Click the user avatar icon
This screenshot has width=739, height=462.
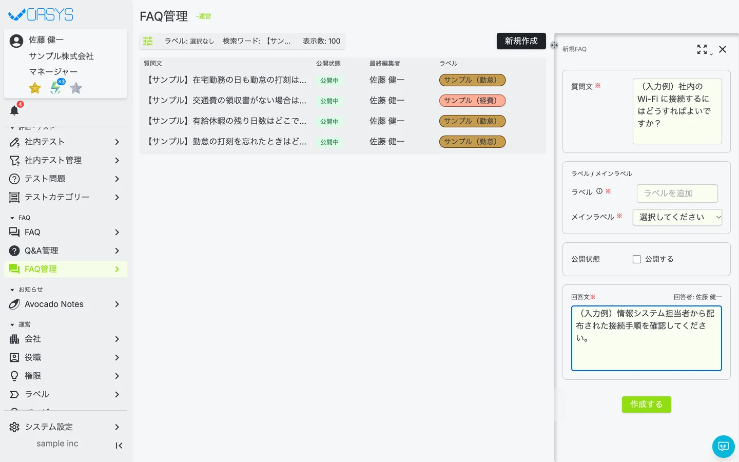point(16,41)
